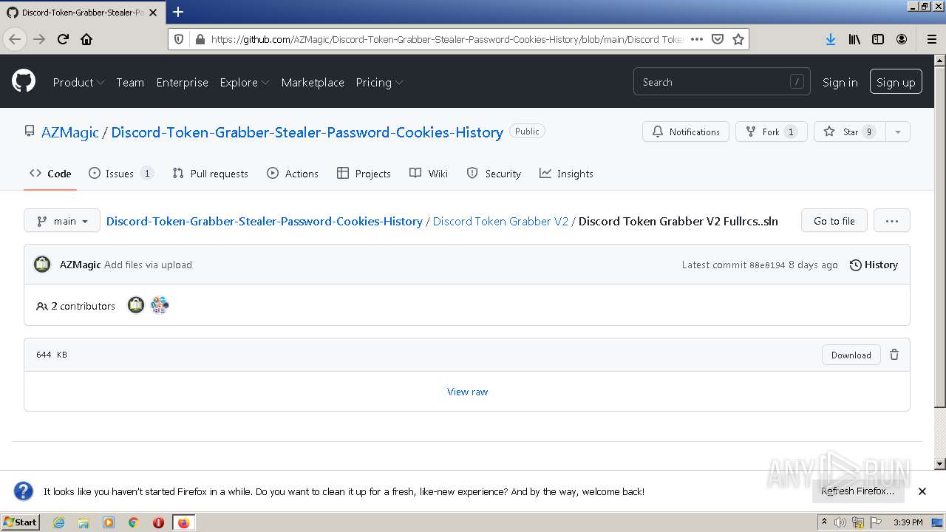Open AZMagic owner profile link

pos(70,132)
